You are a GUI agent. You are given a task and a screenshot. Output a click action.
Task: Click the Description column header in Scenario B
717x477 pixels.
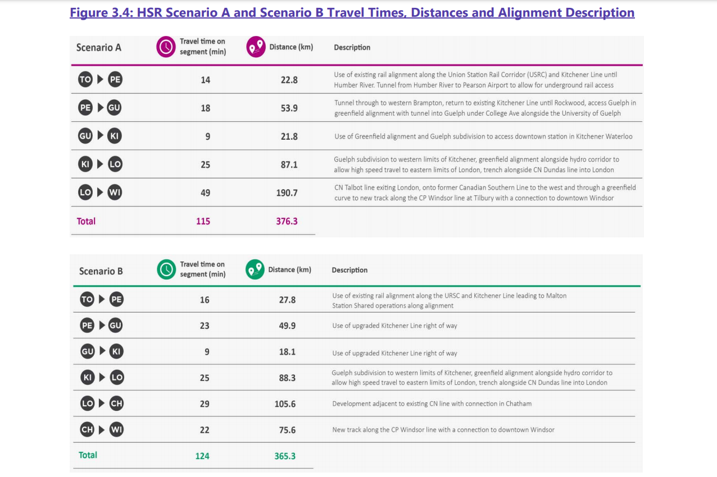click(x=350, y=270)
